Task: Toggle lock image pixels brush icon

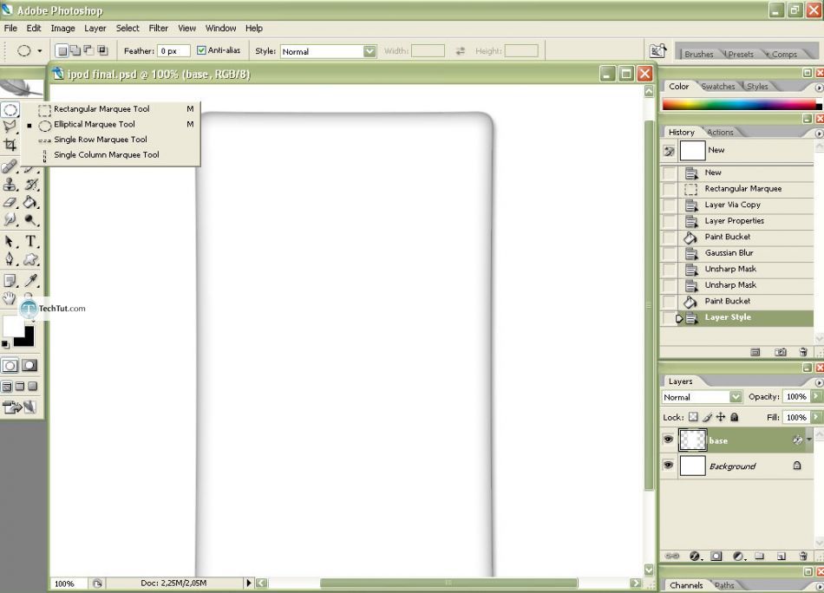Action: click(x=707, y=417)
